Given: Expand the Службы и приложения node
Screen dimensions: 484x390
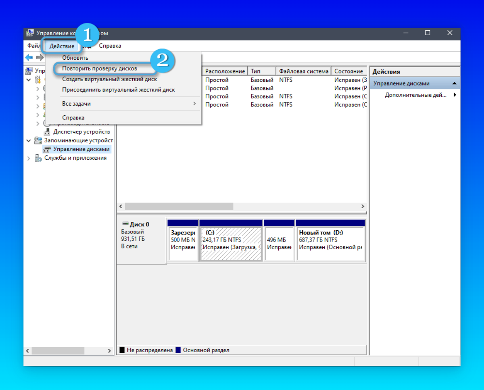Looking at the screenshot, I should coord(29,158).
